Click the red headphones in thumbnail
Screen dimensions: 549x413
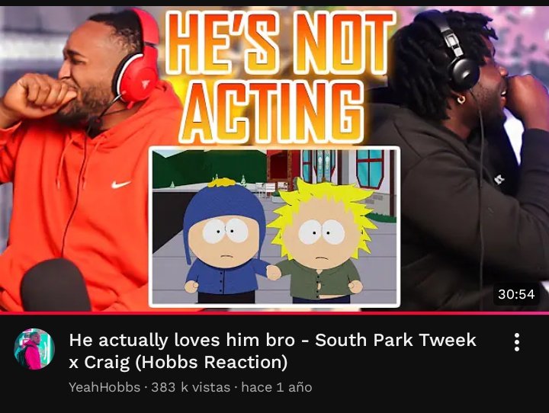(136, 58)
